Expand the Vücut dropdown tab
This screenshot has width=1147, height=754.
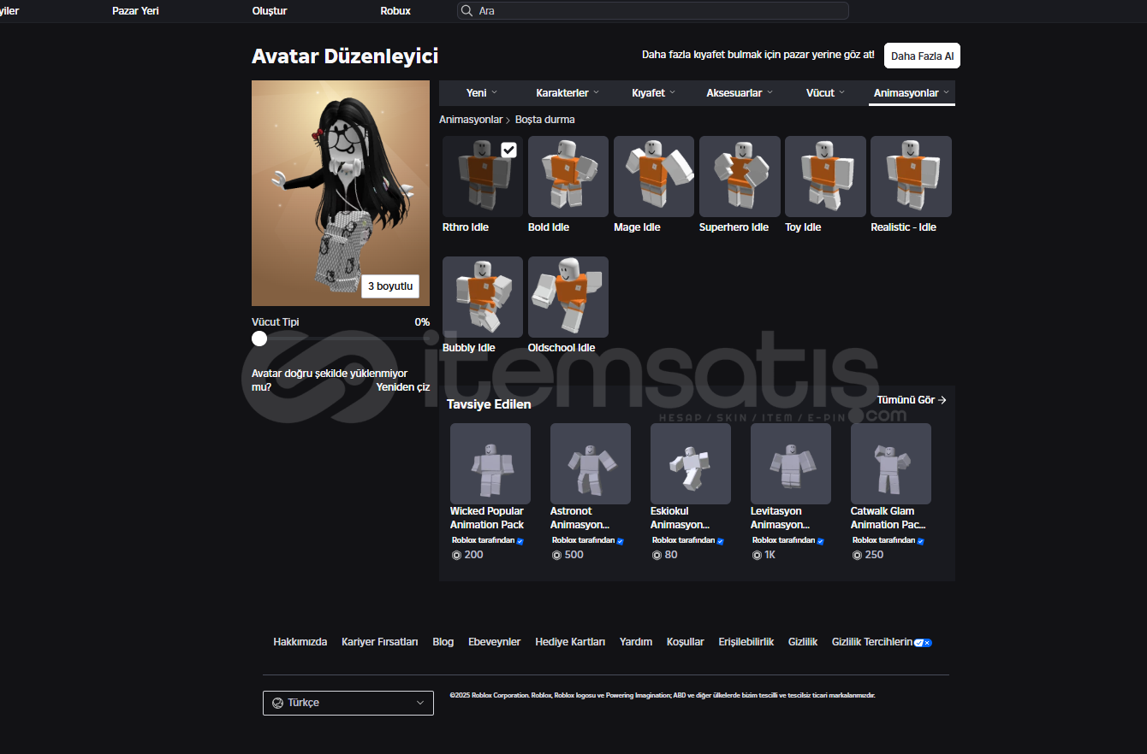(825, 93)
